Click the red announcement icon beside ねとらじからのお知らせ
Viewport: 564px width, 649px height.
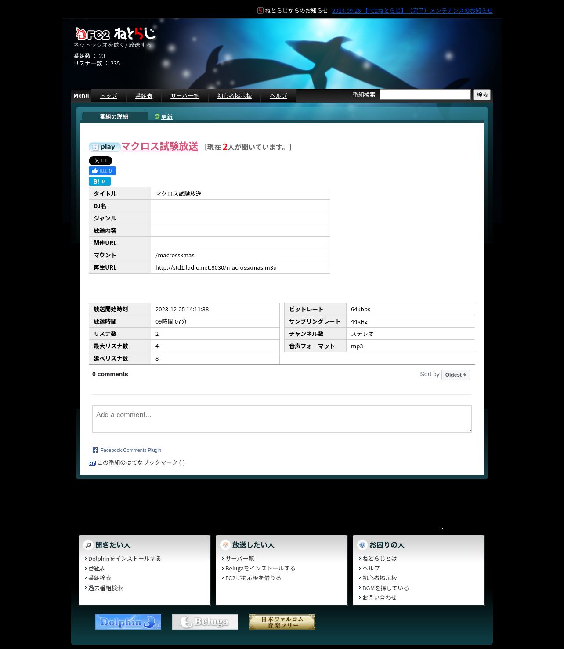(260, 11)
